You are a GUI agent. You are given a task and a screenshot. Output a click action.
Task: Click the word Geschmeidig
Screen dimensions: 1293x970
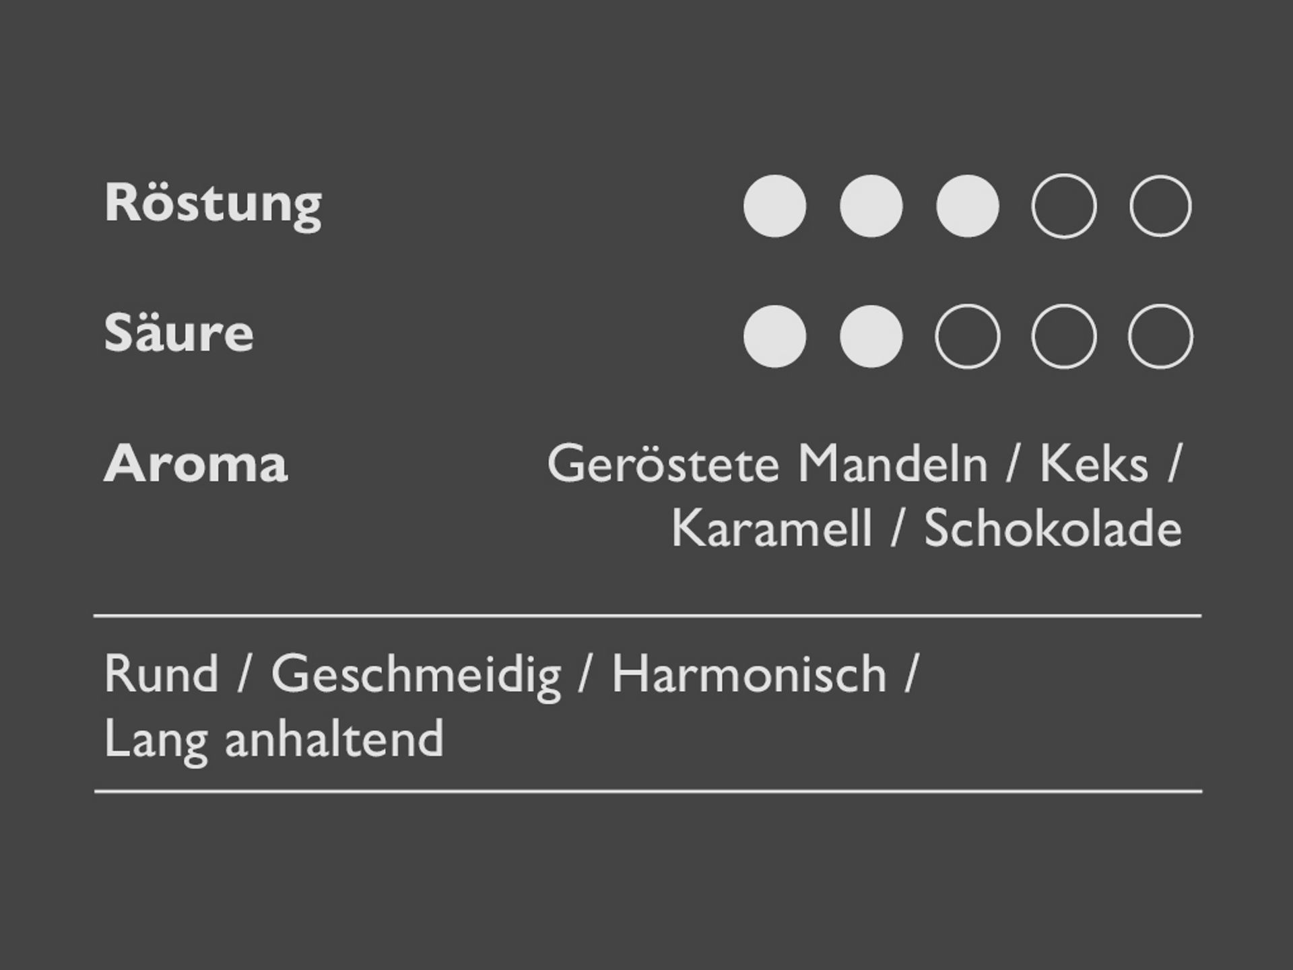pyautogui.click(x=416, y=675)
